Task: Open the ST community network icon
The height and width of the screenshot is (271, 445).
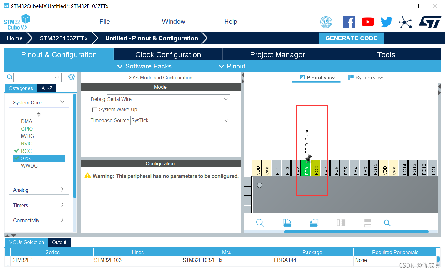Action: click(405, 22)
